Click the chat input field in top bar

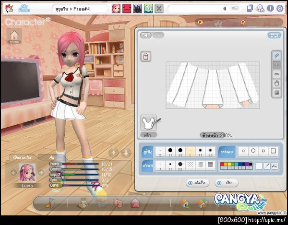pos(197,9)
